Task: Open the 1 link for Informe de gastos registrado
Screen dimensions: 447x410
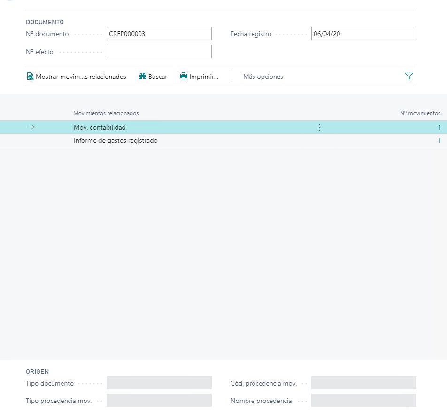Action: [x=439, y=140]
